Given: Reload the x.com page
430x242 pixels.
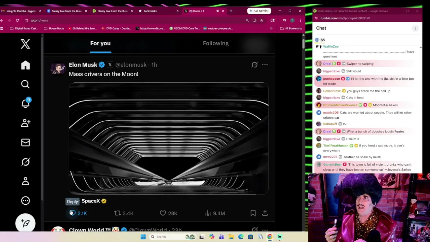Looking at the screenshot, I should coord(17,20).
